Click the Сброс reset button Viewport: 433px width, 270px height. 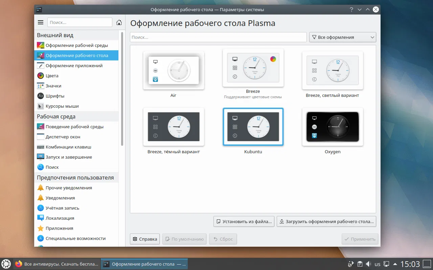[223, 239]
